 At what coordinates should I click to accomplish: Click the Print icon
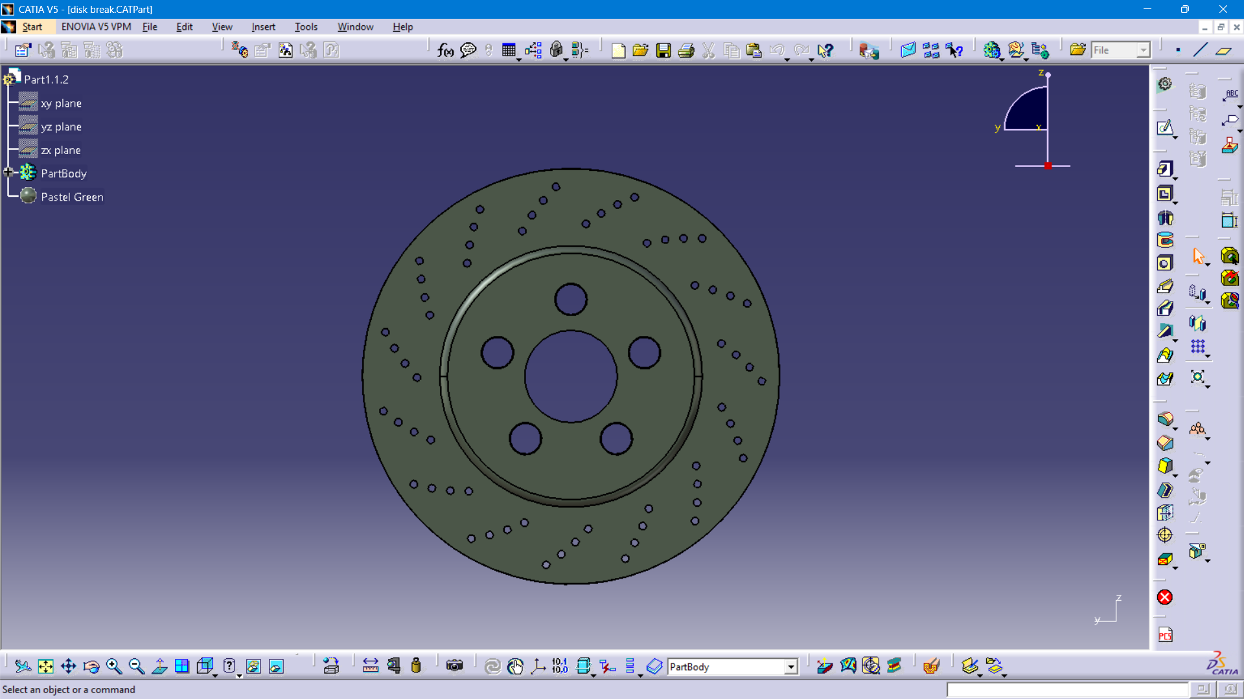(x=685, y=50)
